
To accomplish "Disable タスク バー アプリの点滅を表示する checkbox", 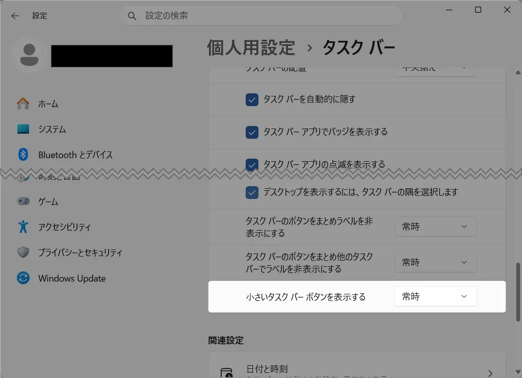I will click(x=252, y=163).
